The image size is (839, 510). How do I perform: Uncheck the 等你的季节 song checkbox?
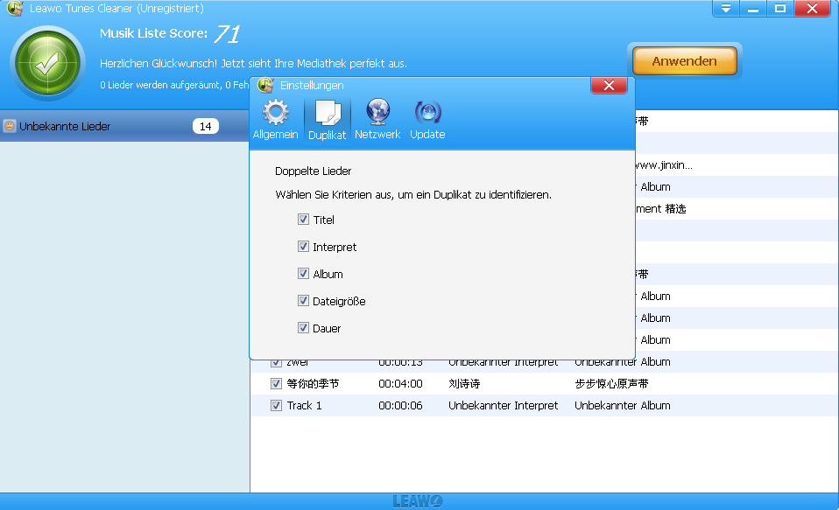(x=276, y=383)
